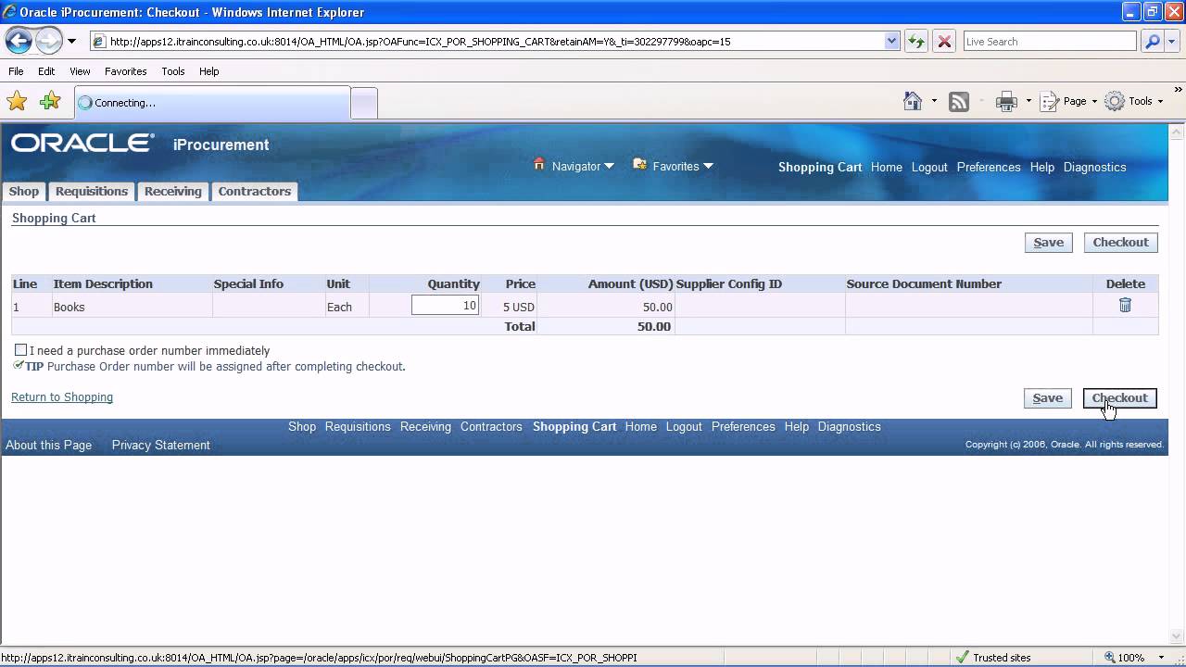Click About this Page link
The image size is (1186, 667).
pos(49,445)
